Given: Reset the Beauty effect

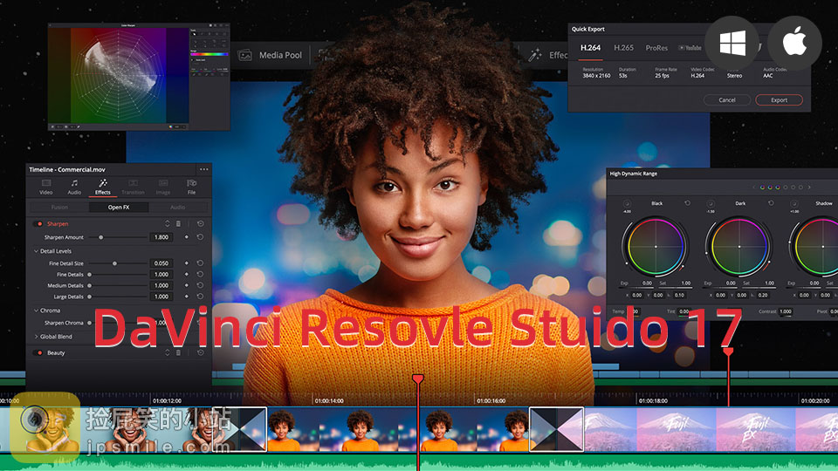Looking at the screenshot, I should [x=201, y=352].
